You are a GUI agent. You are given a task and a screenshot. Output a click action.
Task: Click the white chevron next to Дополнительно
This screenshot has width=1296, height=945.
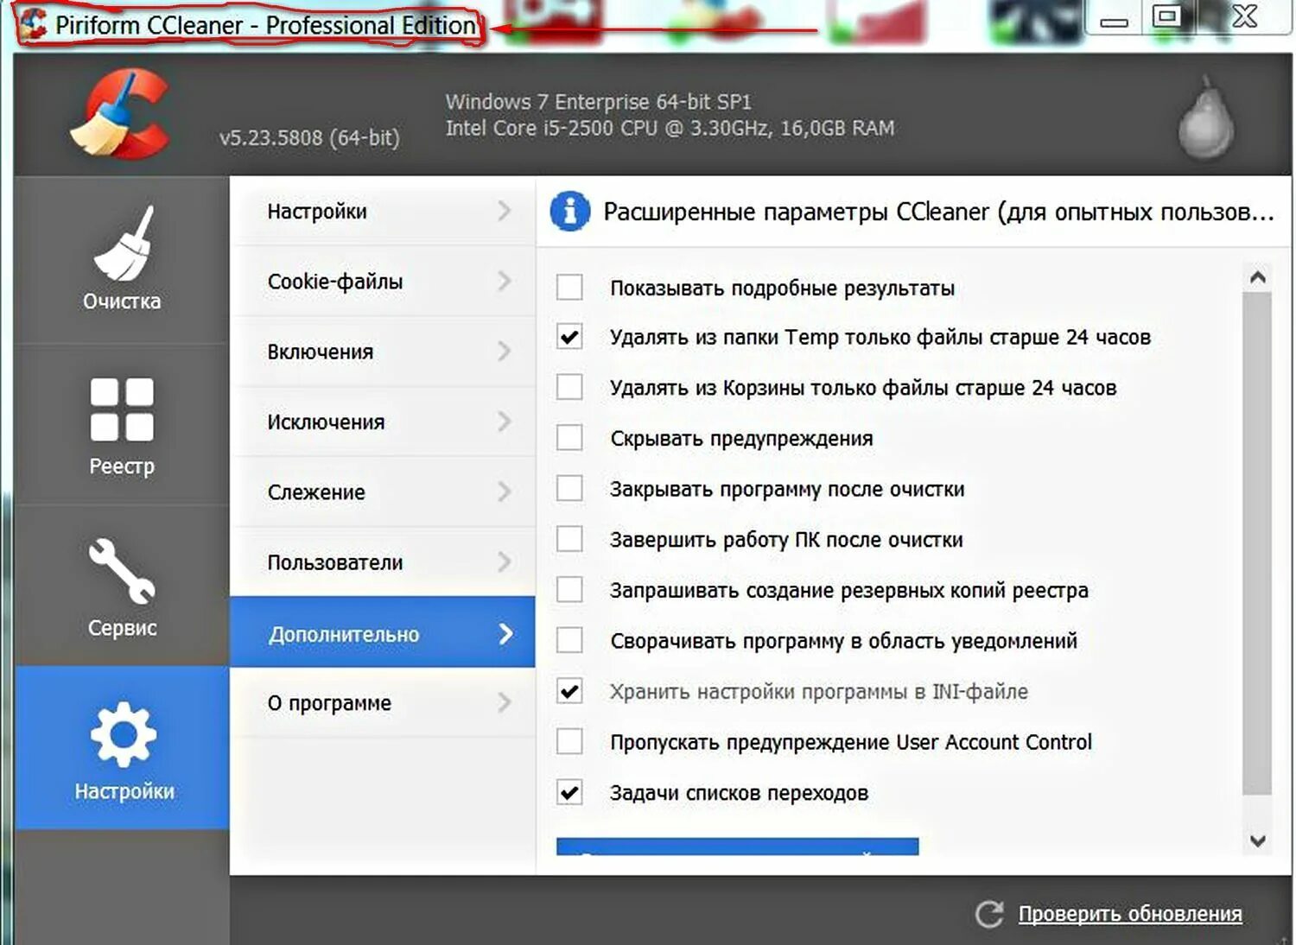pos(505,634)
